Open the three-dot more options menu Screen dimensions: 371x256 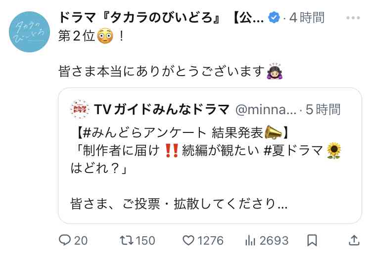pos(353,18)
